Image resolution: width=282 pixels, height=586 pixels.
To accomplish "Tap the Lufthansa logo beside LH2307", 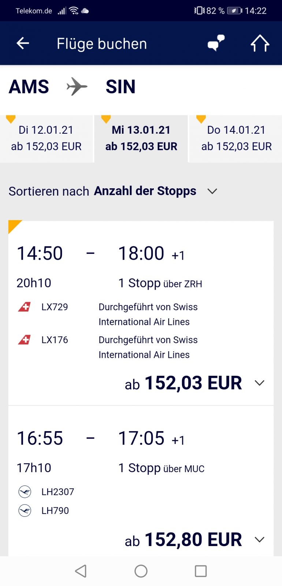I will 25,492.
